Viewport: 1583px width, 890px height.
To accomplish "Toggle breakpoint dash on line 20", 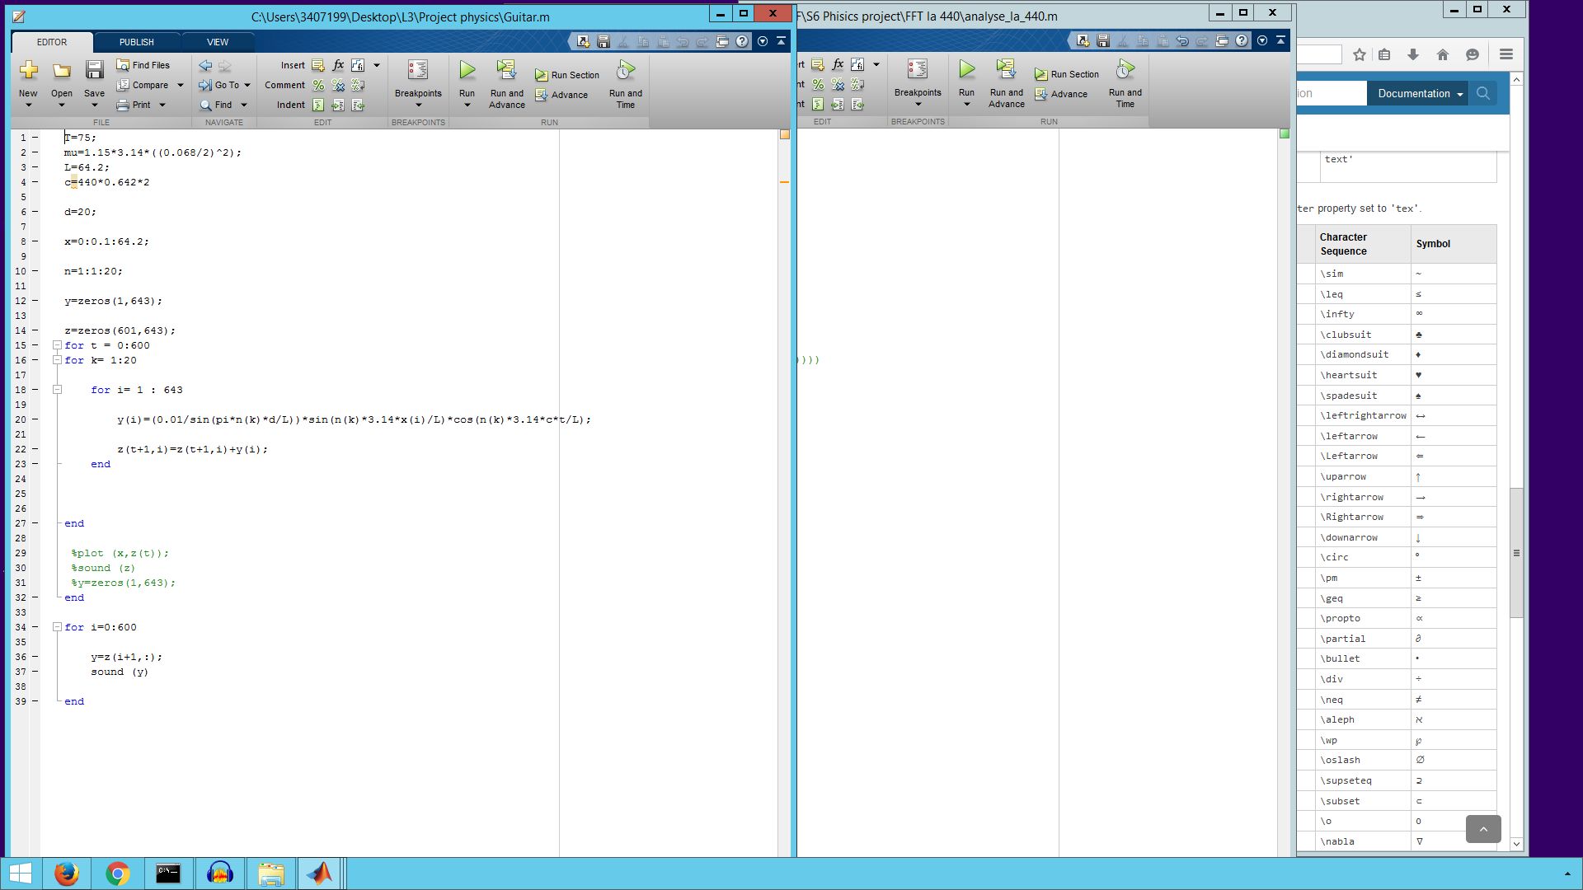I will click(x=35, y=419).
